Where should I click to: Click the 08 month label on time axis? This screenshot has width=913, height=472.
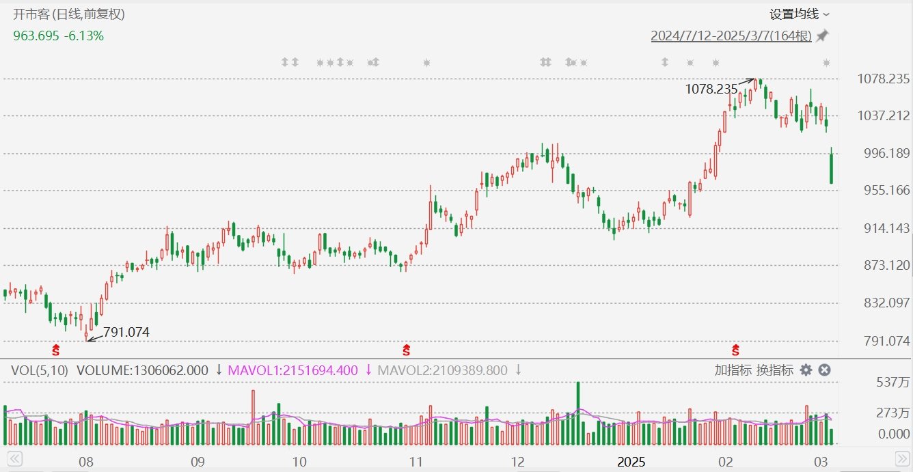(x=85, y=461)
